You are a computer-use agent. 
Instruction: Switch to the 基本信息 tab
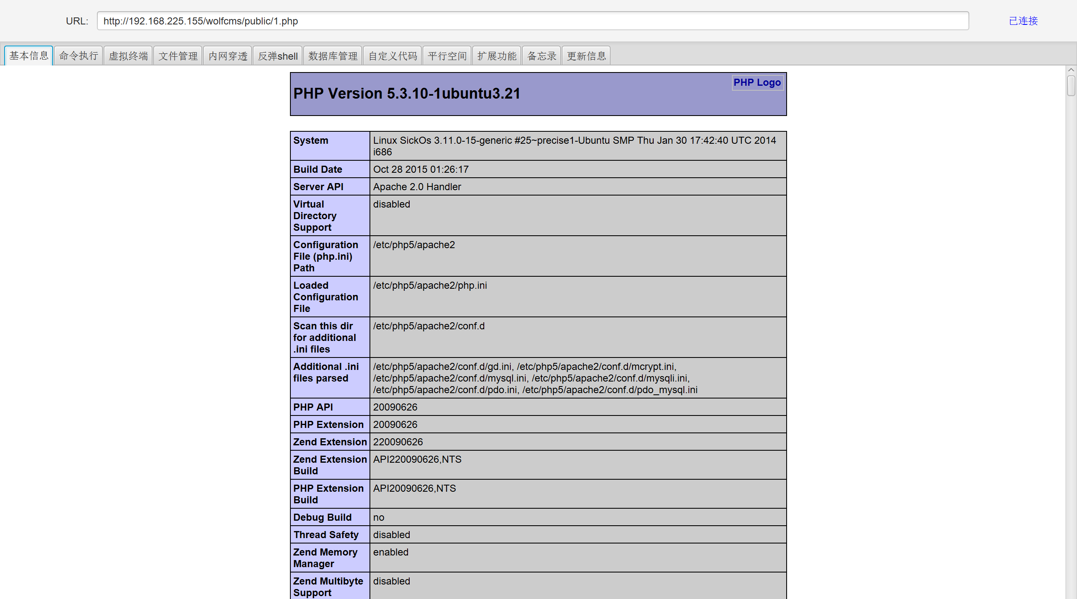(x=29, y=56)
